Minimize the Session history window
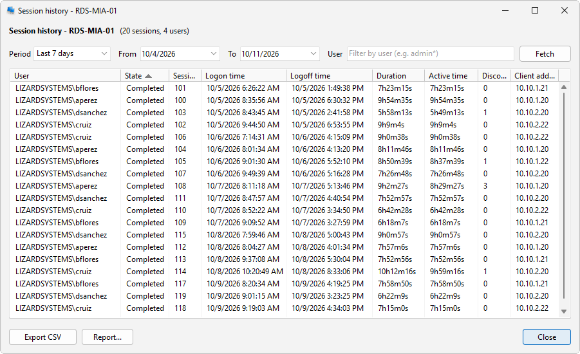The width and height of the screenshot is (580, 354). tap(505, 10)
